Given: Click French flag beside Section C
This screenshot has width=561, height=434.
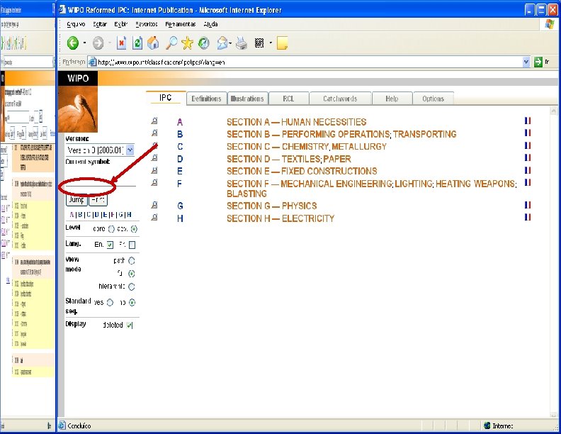Looking at the screenshot, I should click(x=528, y=145).
